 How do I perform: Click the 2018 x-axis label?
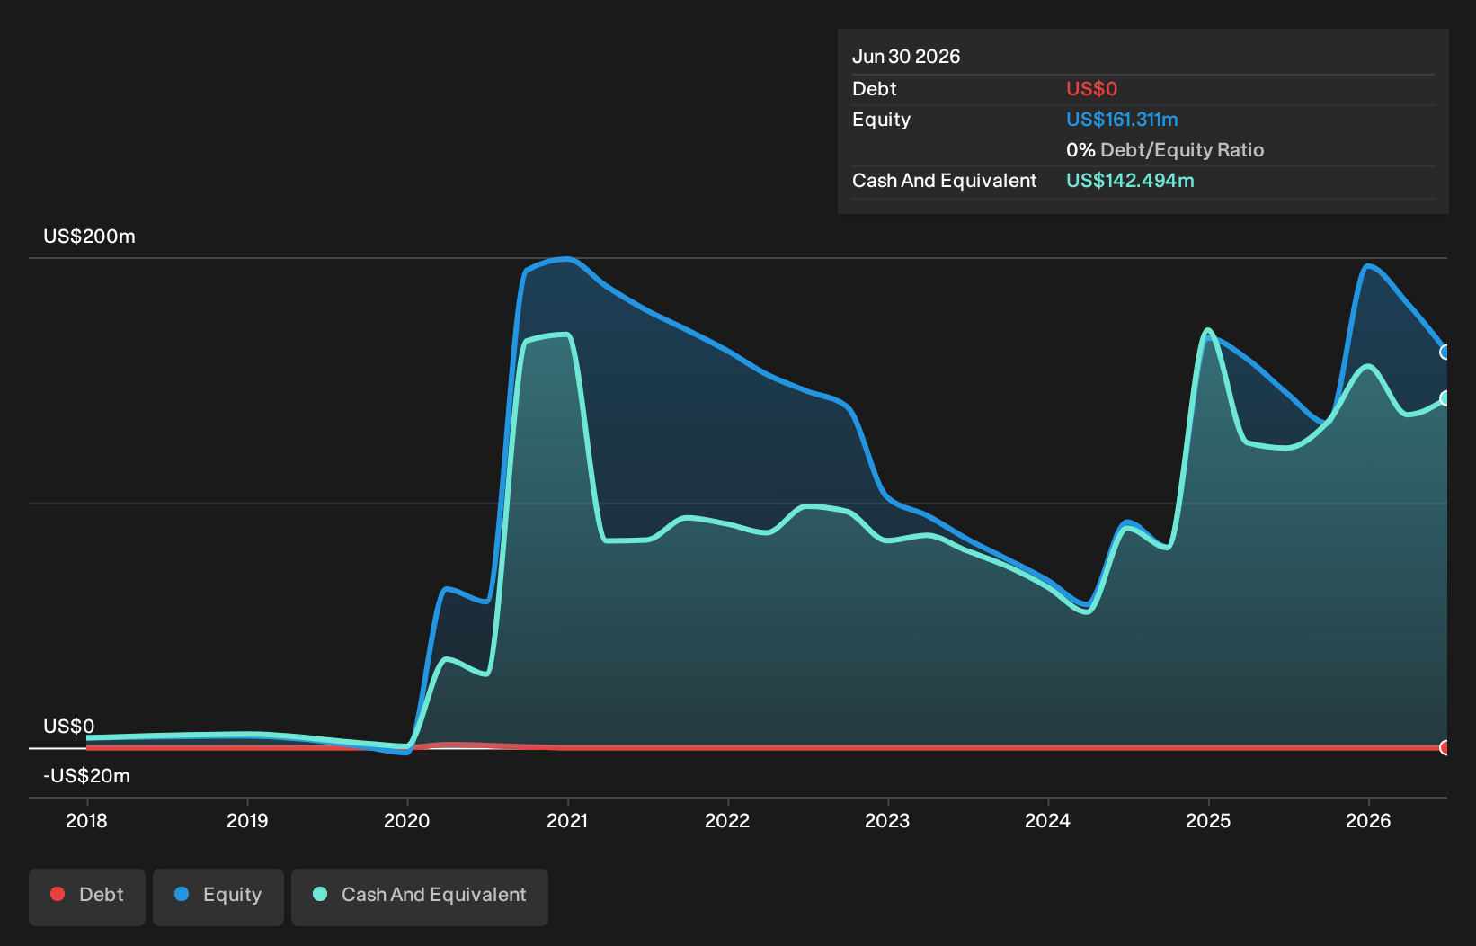[86, 821]
